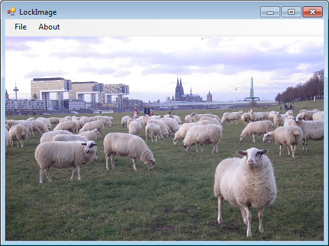Viewport: 329px width, 246px height.
Task: Maximize the LockImage window
Action: pos(291,12)
